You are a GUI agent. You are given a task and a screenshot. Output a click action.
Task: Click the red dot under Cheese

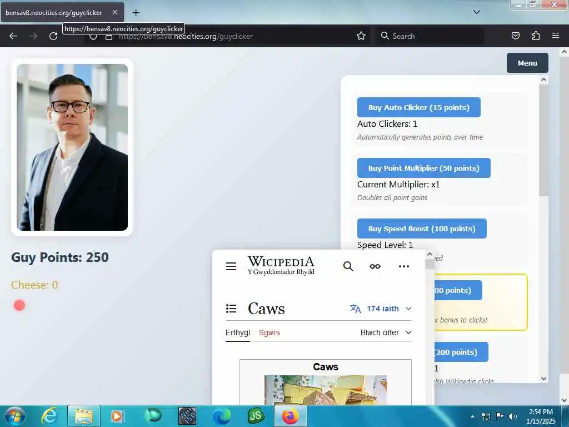[19, 305]
